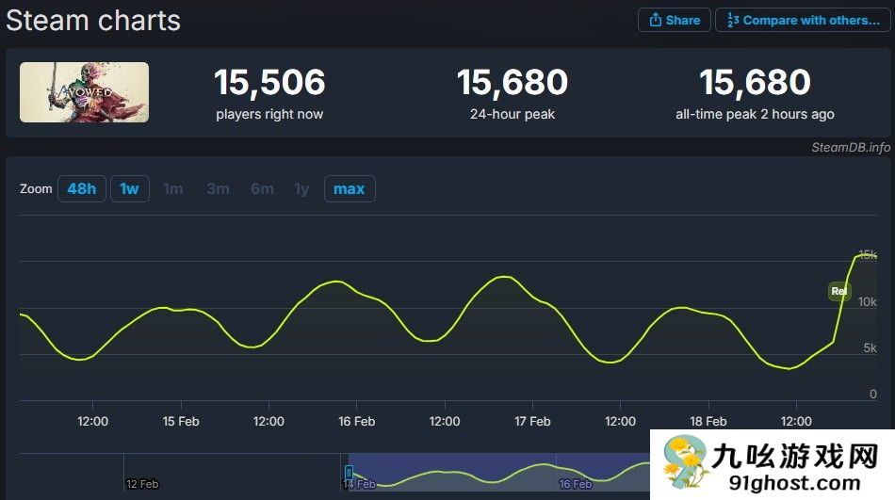Click the Share button
Image resolution: width=895 pixels, height=500 pixels.
[675, 20]
